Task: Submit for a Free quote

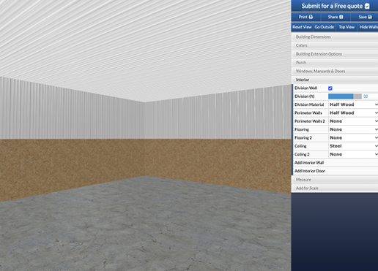Action: click(335, 6)
